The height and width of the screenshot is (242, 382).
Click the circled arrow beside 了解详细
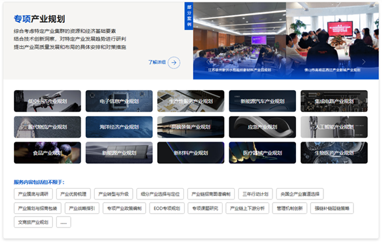click(x=174, y=63)
